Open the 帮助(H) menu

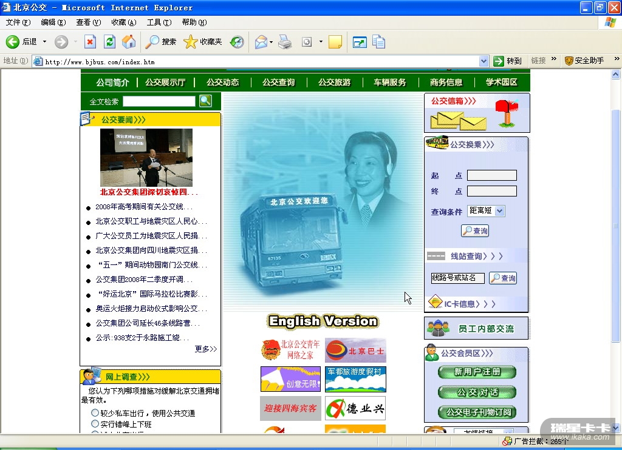(x=194, y=22)
